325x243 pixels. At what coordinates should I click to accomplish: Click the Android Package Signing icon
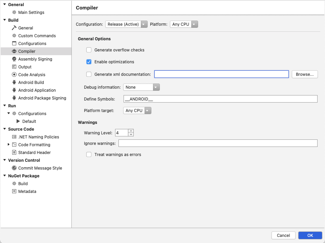pos(14,98)
